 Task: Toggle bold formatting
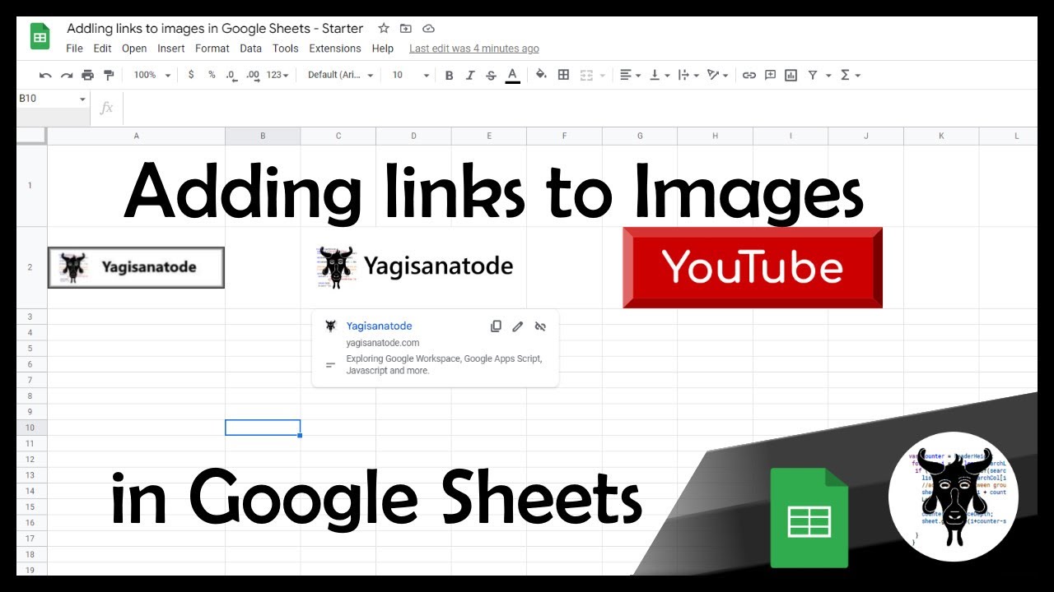coord(449,75)
